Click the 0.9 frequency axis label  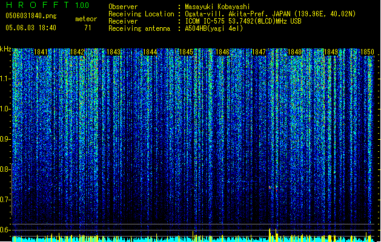pos(5,139)
